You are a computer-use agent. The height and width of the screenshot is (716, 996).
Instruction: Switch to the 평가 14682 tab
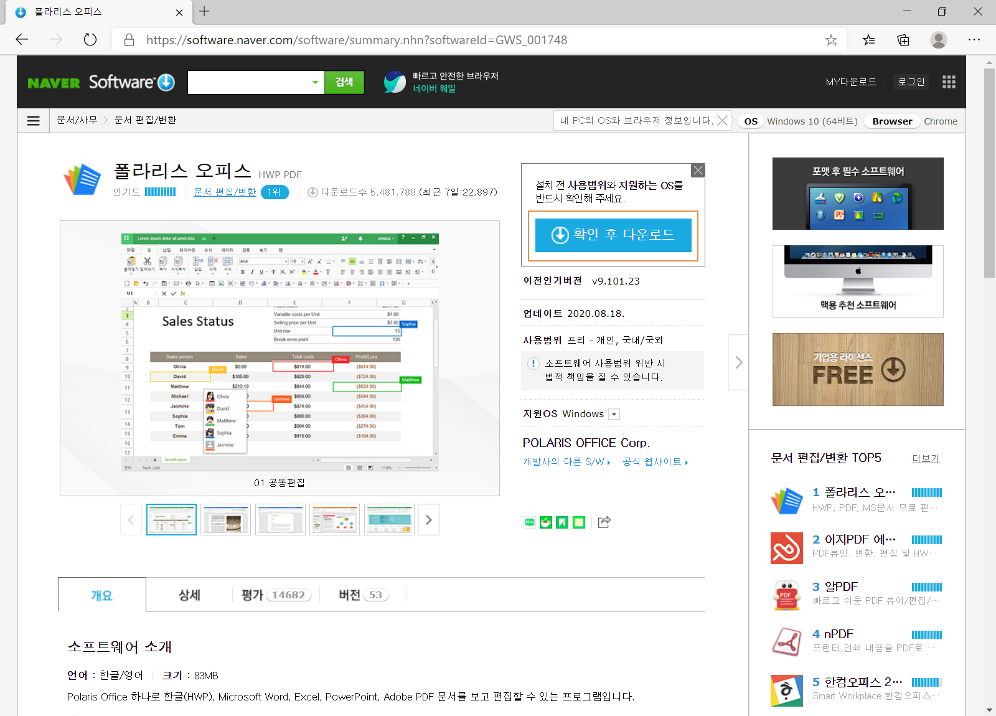(276, 595)
